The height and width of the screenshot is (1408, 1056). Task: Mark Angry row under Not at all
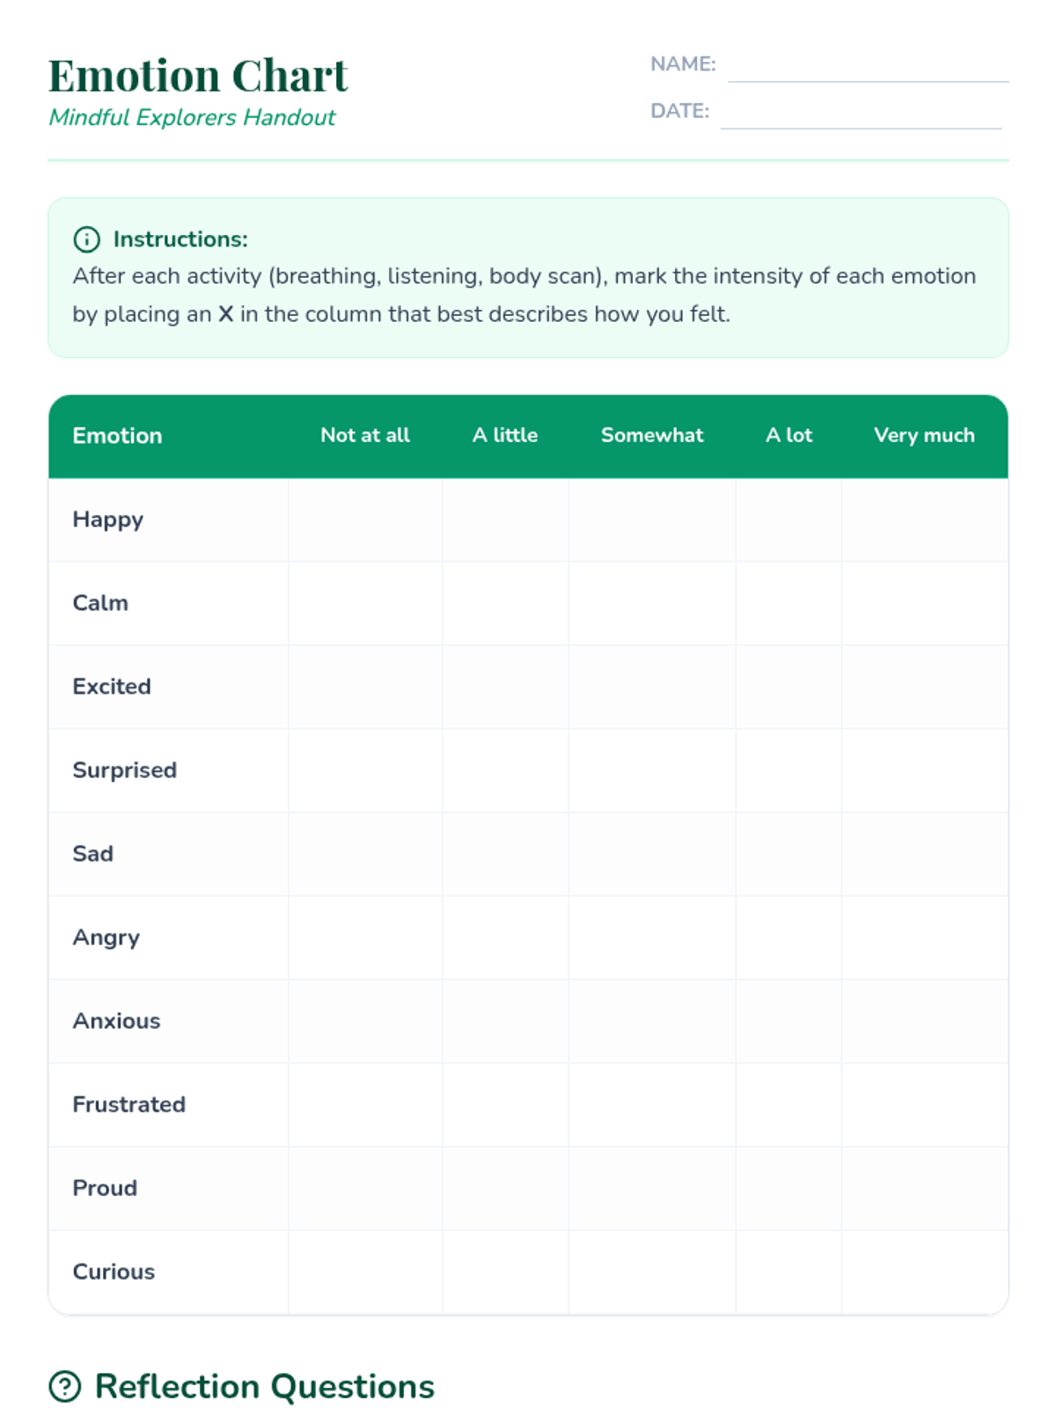[x=365, y=938]
